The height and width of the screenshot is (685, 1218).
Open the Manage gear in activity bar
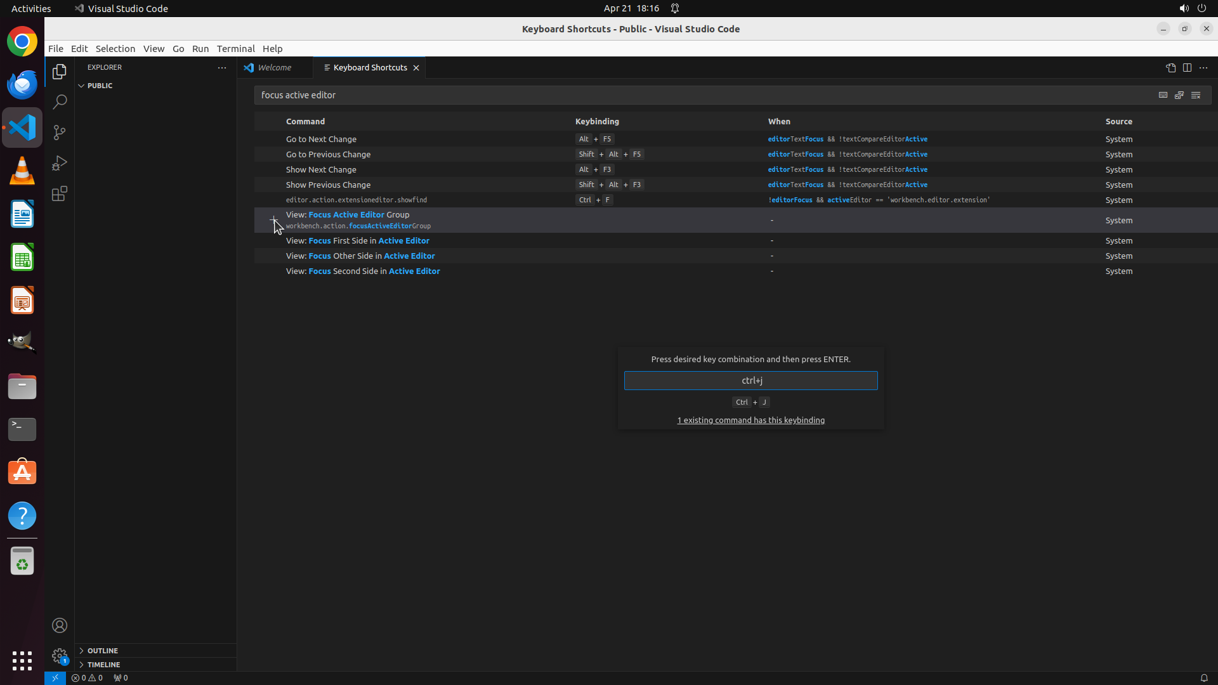60,656
